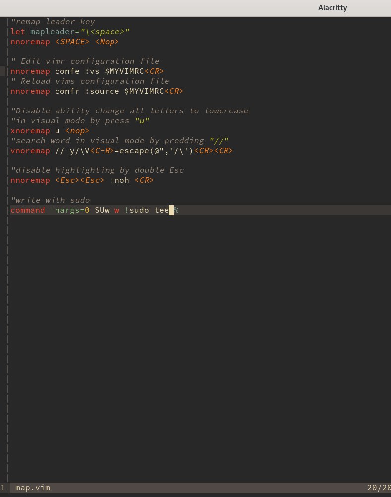Click the "<Esc><Esc>" key sequence

tap(80, 180)
